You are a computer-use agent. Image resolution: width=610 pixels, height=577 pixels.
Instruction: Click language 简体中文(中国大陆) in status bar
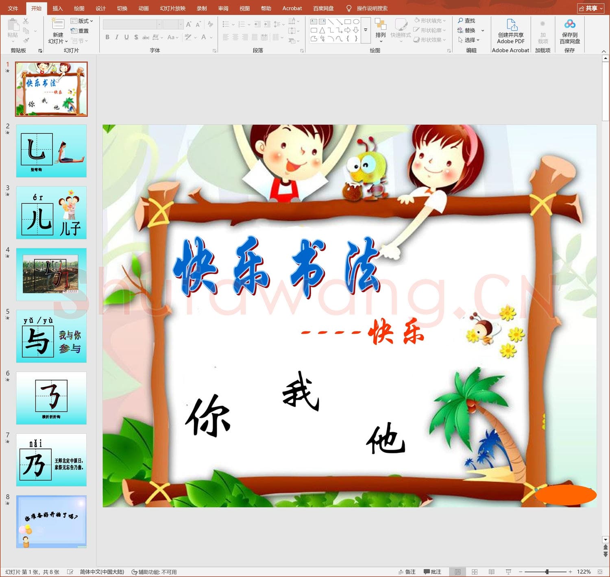[x=102, y=572]
